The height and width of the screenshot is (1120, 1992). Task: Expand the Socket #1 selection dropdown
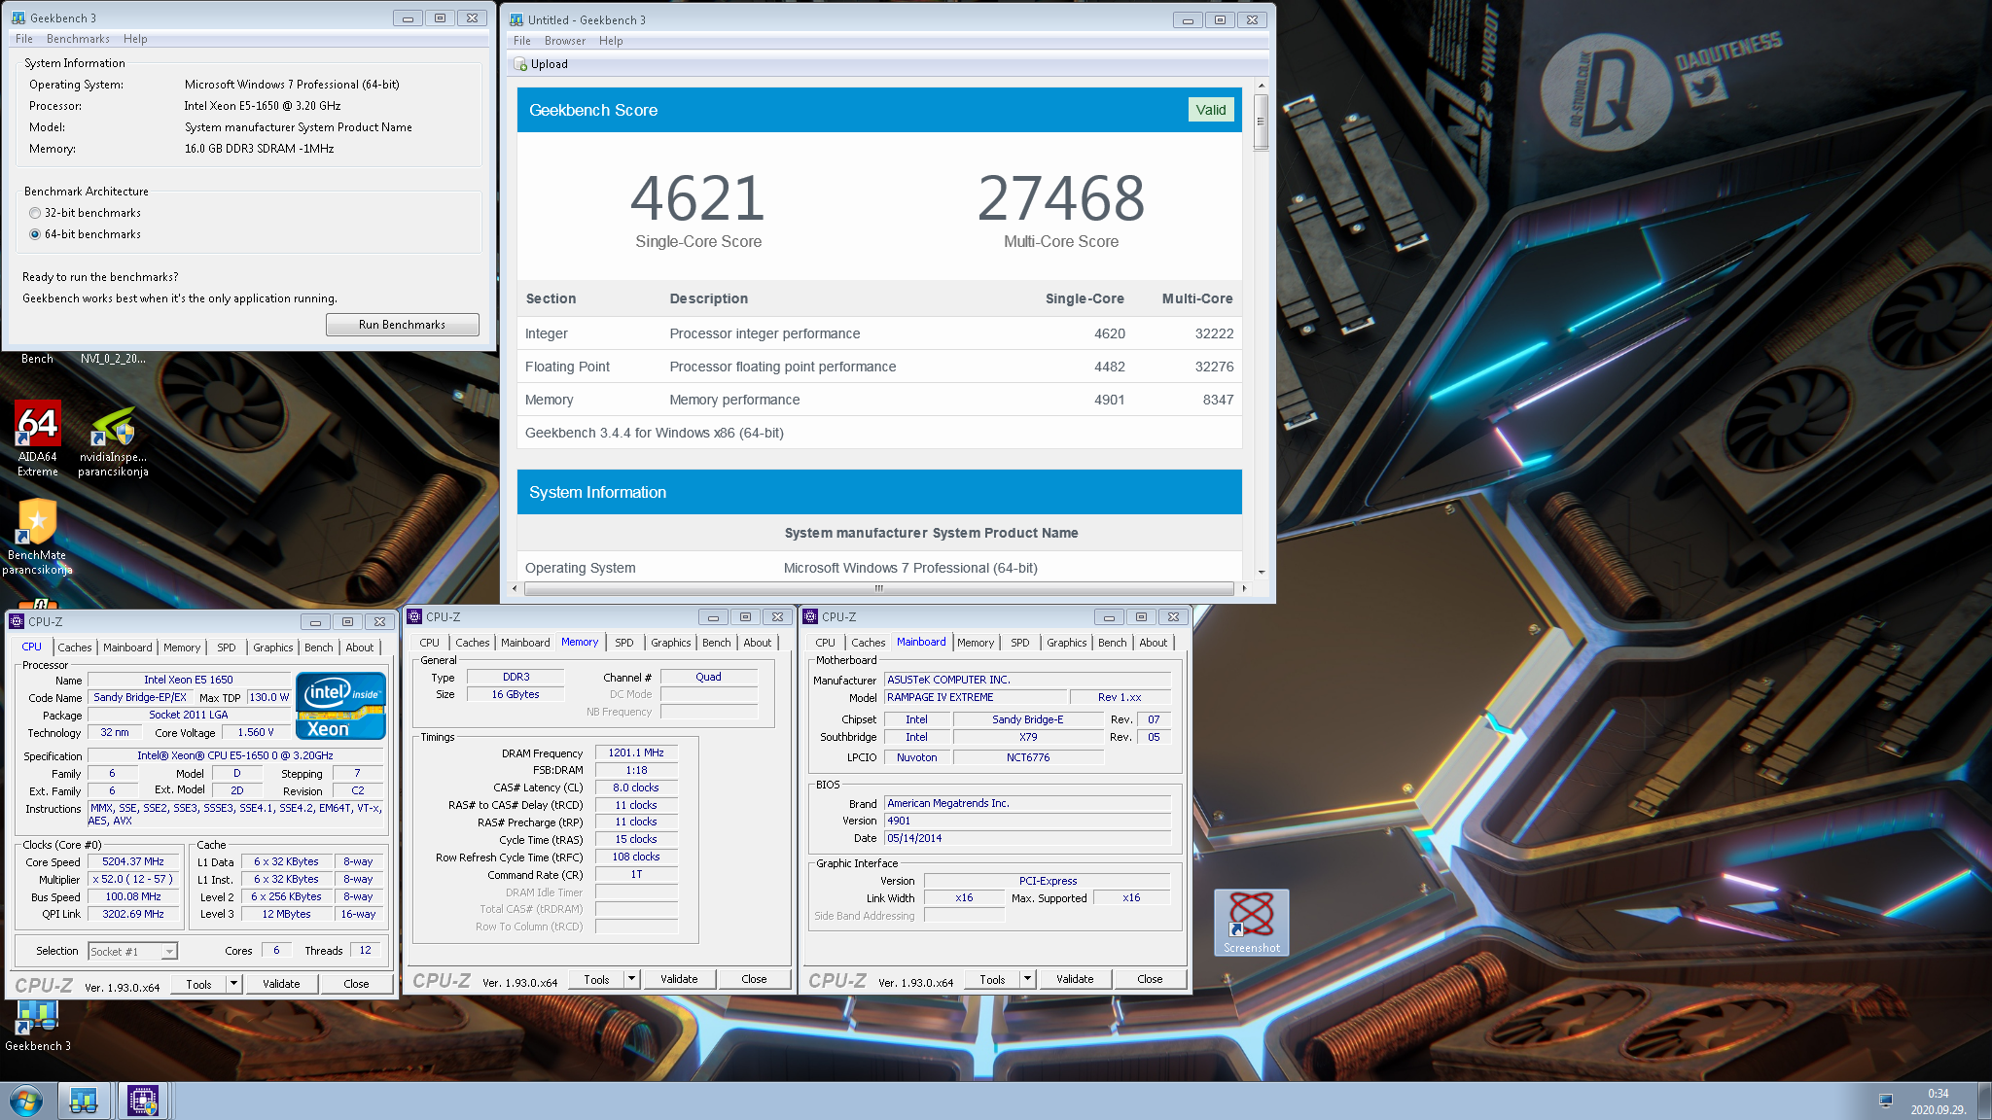coord(169,952)
